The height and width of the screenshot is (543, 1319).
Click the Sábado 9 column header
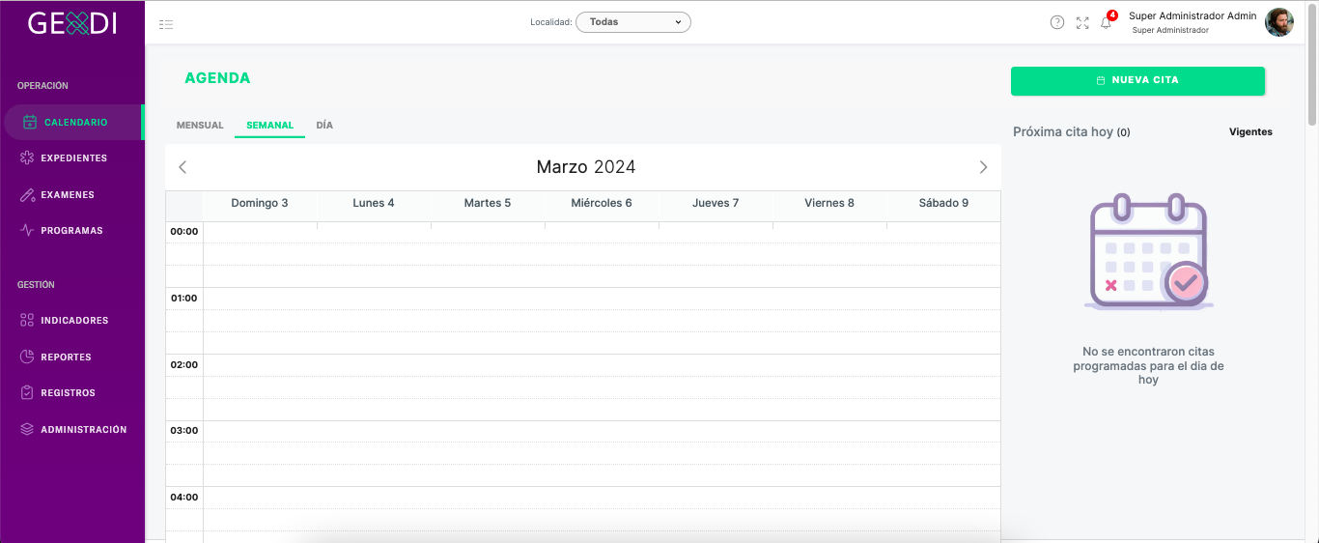(943, 203)
